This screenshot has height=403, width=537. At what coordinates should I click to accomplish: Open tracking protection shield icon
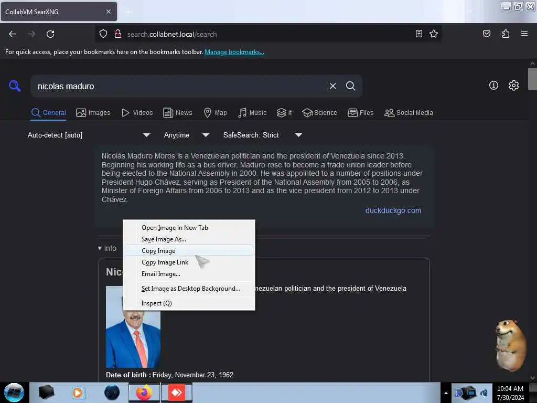(x=103, y=34)
